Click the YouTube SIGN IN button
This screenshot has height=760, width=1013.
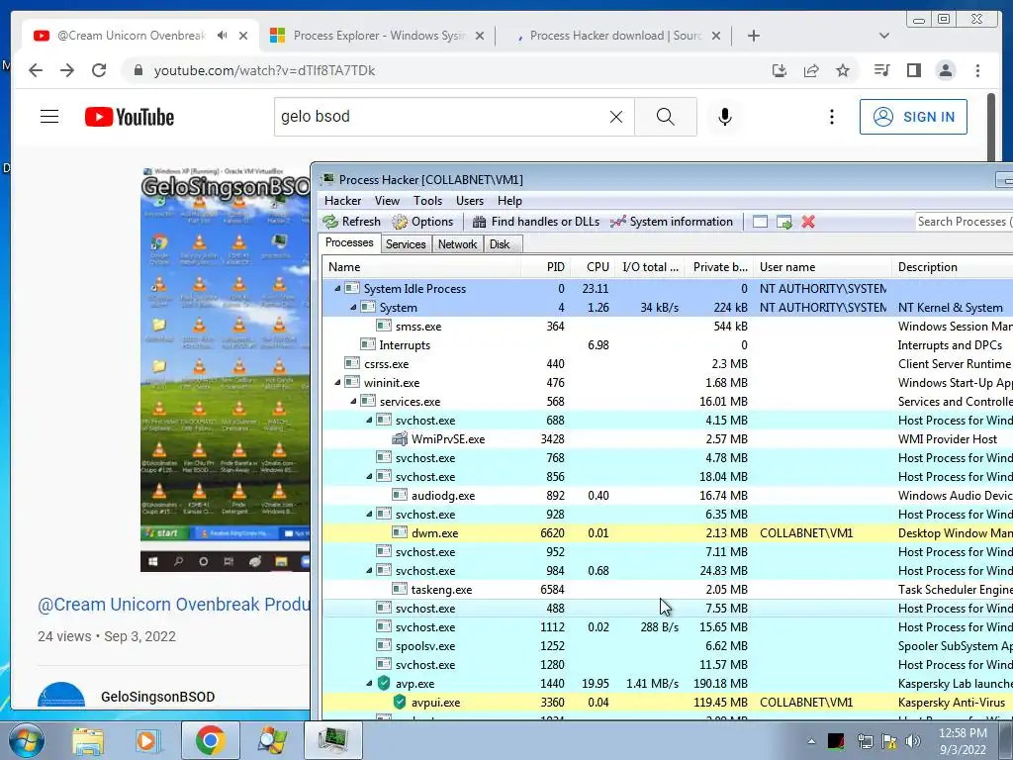pos(913,117)
